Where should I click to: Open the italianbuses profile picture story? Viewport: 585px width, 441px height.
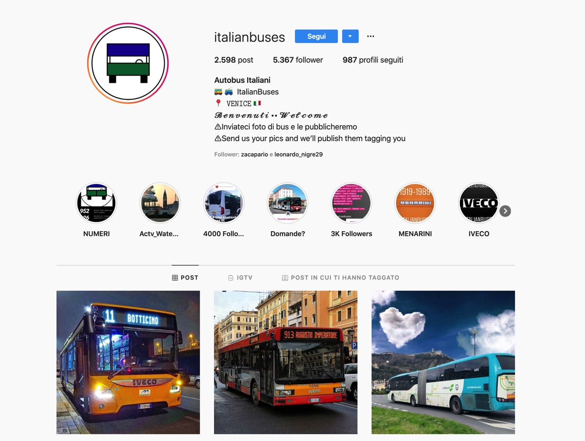click(128, 63)
